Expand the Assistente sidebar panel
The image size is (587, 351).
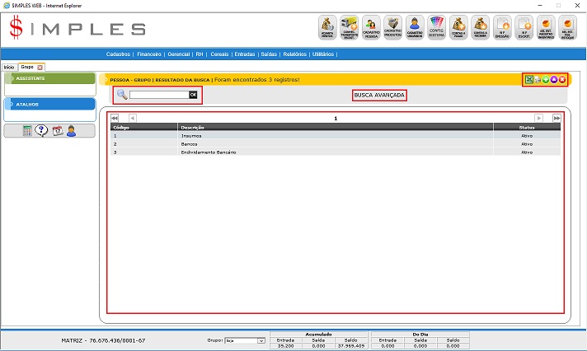[x=49, y=79]
